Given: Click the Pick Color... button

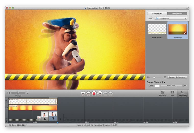Looking at the screenshot, I should pyautogui.click(x=172, y=86).
